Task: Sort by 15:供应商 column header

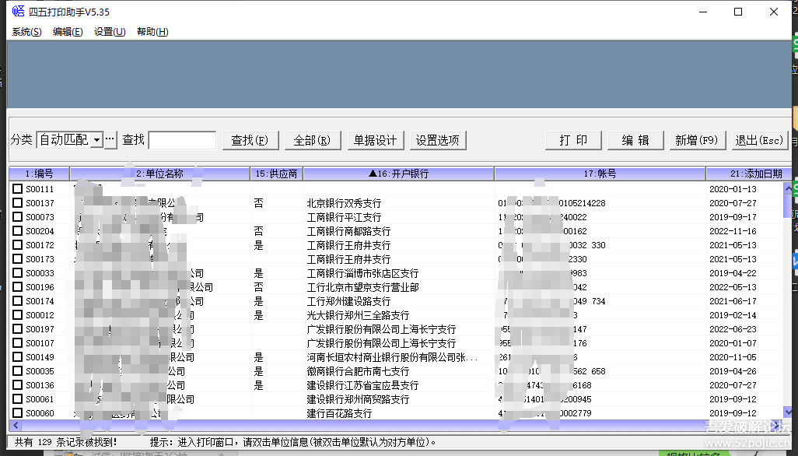Action: tap(276, 174)
